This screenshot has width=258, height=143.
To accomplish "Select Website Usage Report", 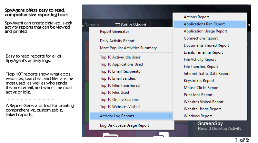I will (210, 109).
